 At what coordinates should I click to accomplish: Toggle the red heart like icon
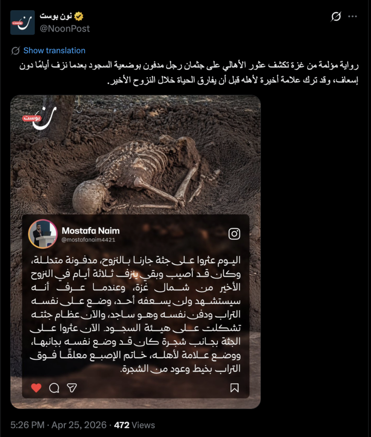point(36,387)
